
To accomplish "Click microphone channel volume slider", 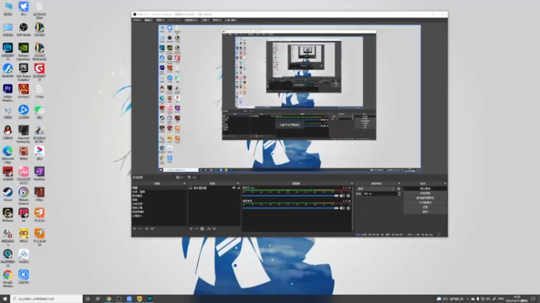I will tap(291, 196).
